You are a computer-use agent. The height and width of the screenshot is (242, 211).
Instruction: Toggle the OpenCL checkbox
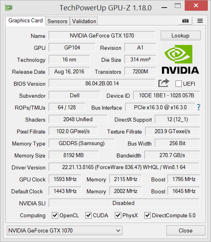pos(55,215)
